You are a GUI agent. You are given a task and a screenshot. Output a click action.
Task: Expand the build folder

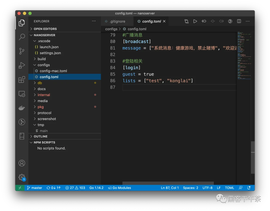click(x=65, y=59)
